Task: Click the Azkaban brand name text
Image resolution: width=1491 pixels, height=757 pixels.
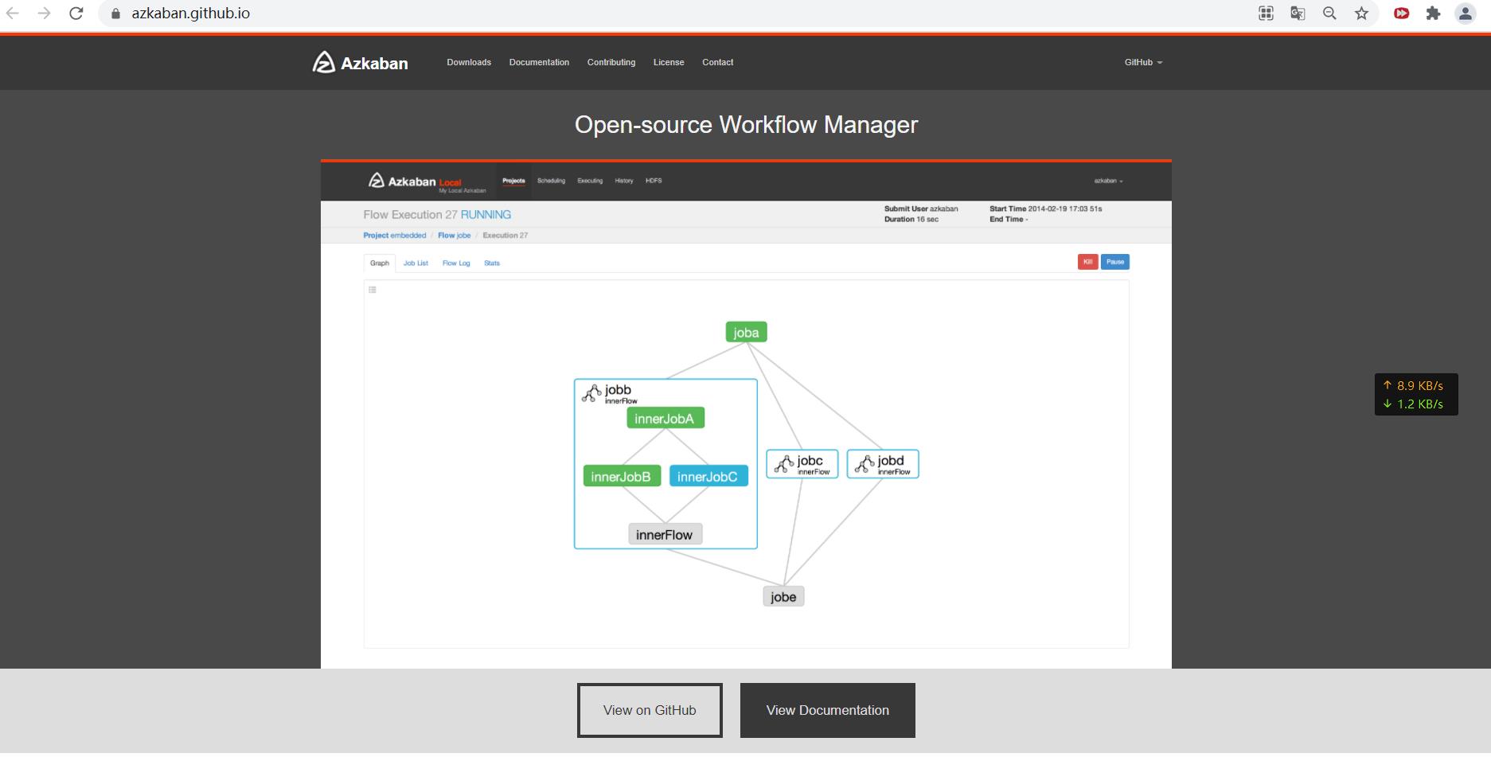Action: point(374,64)
